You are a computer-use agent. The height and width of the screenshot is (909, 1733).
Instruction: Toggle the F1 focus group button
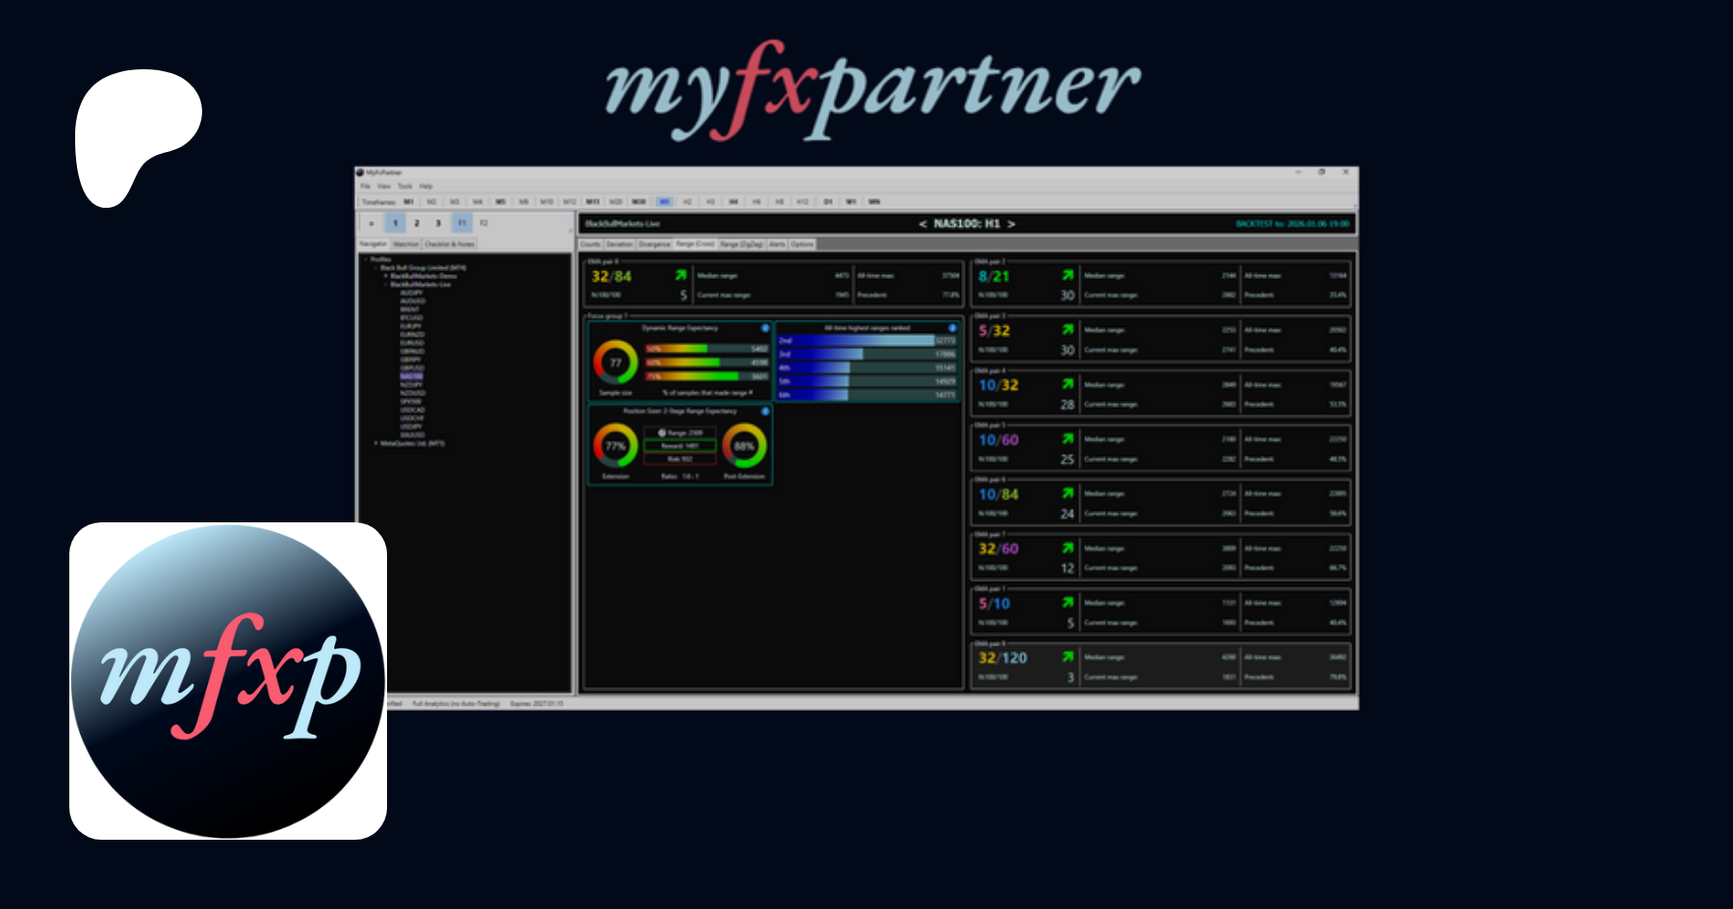pyautogui.click(x=461, y=223)
